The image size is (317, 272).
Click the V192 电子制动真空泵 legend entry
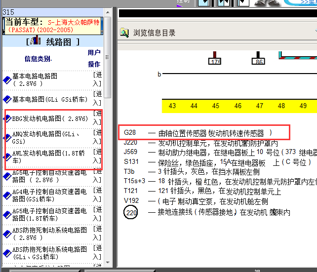click(196, 201)
